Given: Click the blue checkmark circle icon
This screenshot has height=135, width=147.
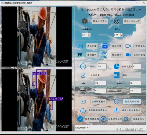Looking at the screenshot, I should pos(80,119).
